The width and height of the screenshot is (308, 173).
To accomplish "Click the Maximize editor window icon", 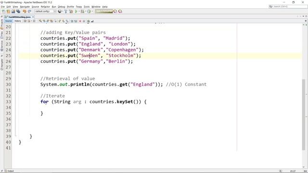I will coord(306,16).
